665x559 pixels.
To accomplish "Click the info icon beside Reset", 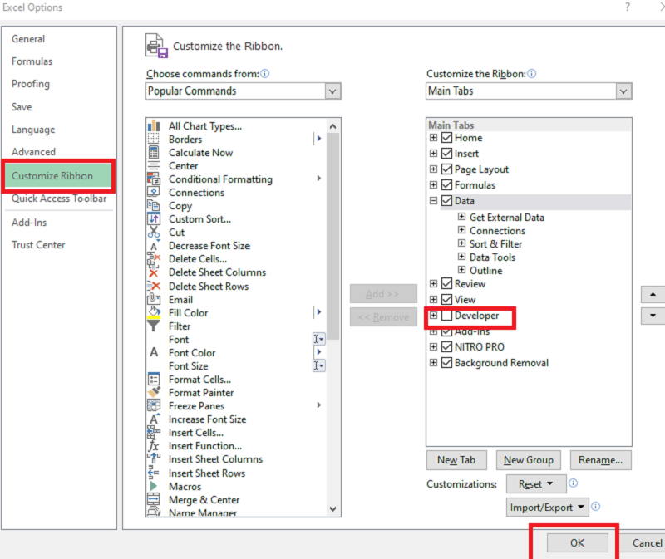I will click(x=573, y=483).
